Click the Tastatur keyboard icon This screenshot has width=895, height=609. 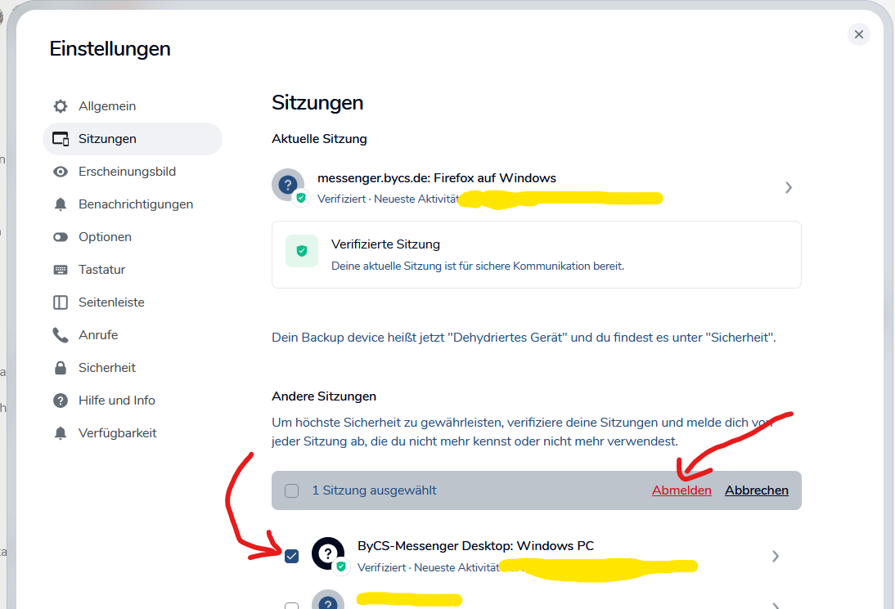(61, 270)
